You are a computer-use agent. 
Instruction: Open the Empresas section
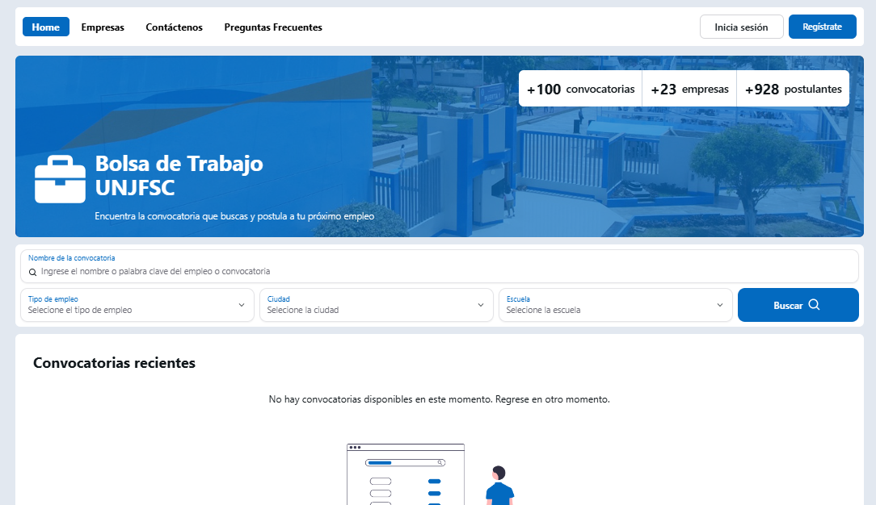[103, 26]
